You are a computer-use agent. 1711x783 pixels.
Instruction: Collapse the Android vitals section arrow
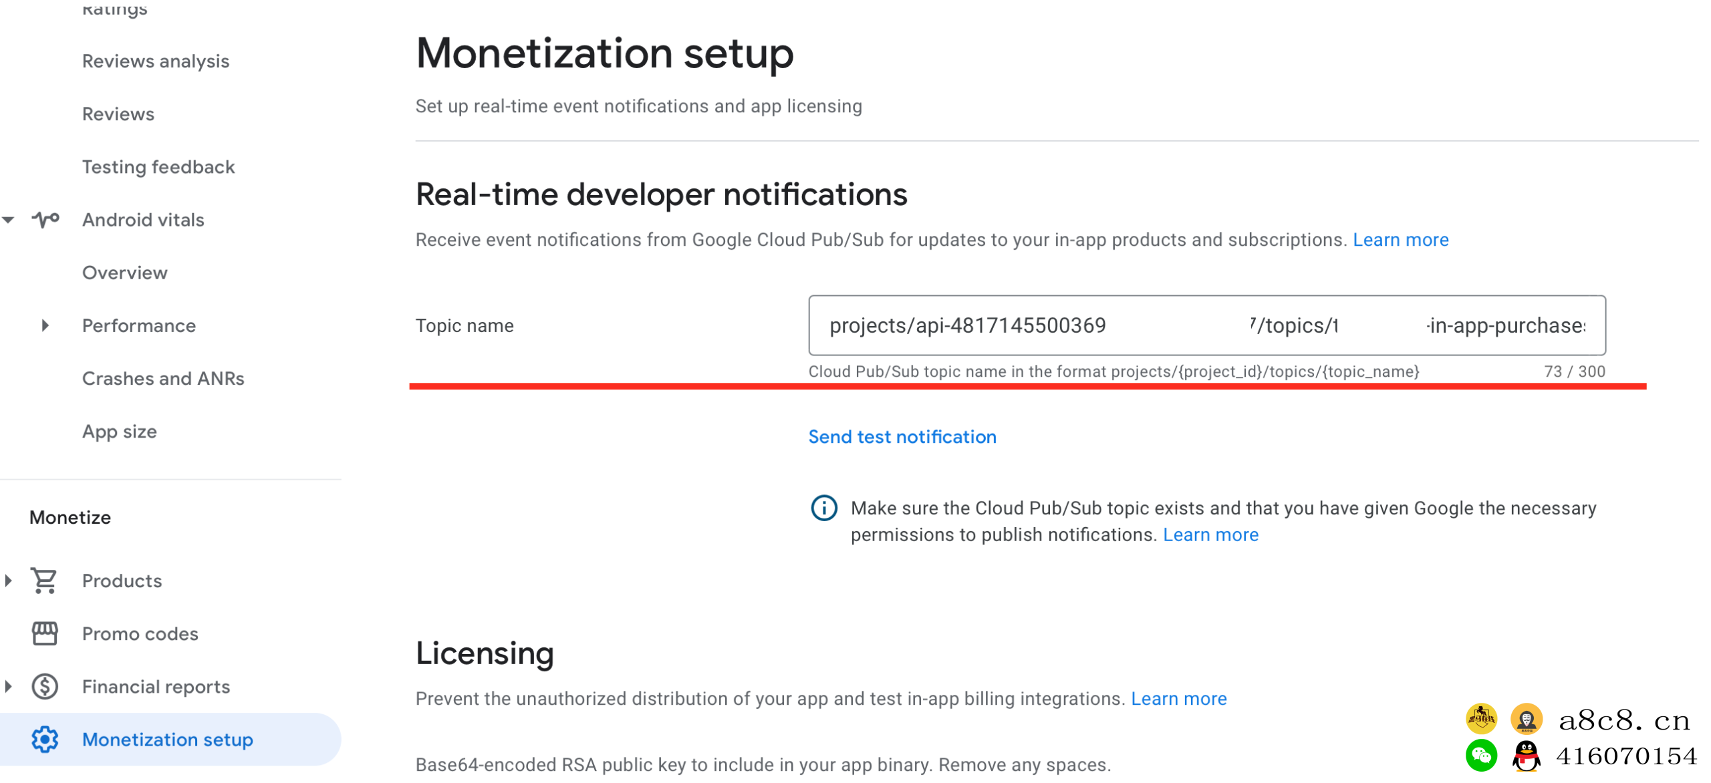coord(8,219)
